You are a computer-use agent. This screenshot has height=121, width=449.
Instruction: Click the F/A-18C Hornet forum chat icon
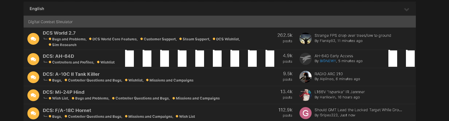pos(33,113)
